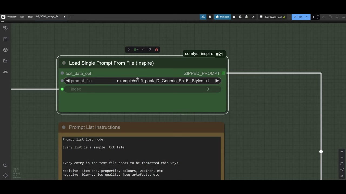
Task: Increase batch count stepper arrow
Action: tap(318, 16)
